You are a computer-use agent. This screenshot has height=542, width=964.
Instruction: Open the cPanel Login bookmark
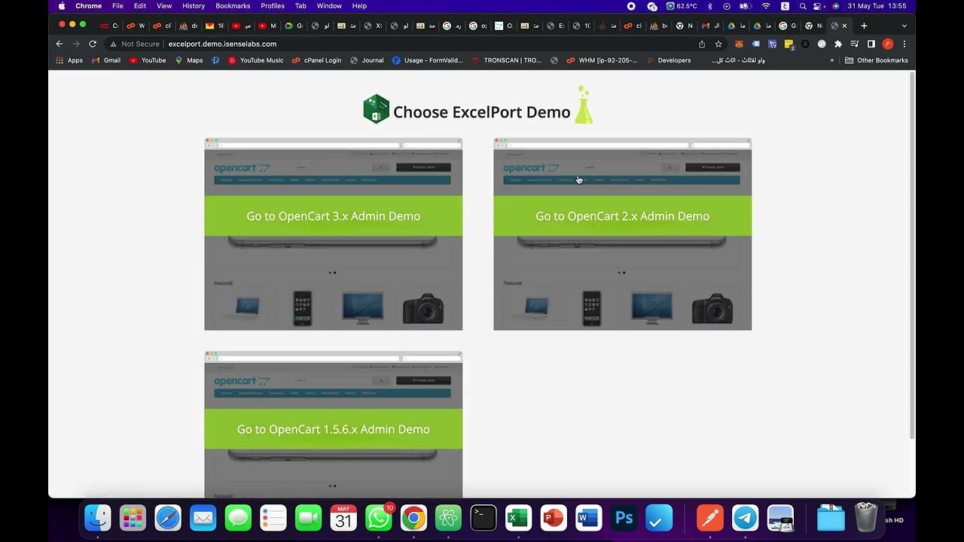coord(317,60)
